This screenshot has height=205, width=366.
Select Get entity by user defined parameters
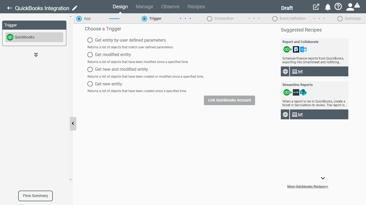tap(90, 40)
